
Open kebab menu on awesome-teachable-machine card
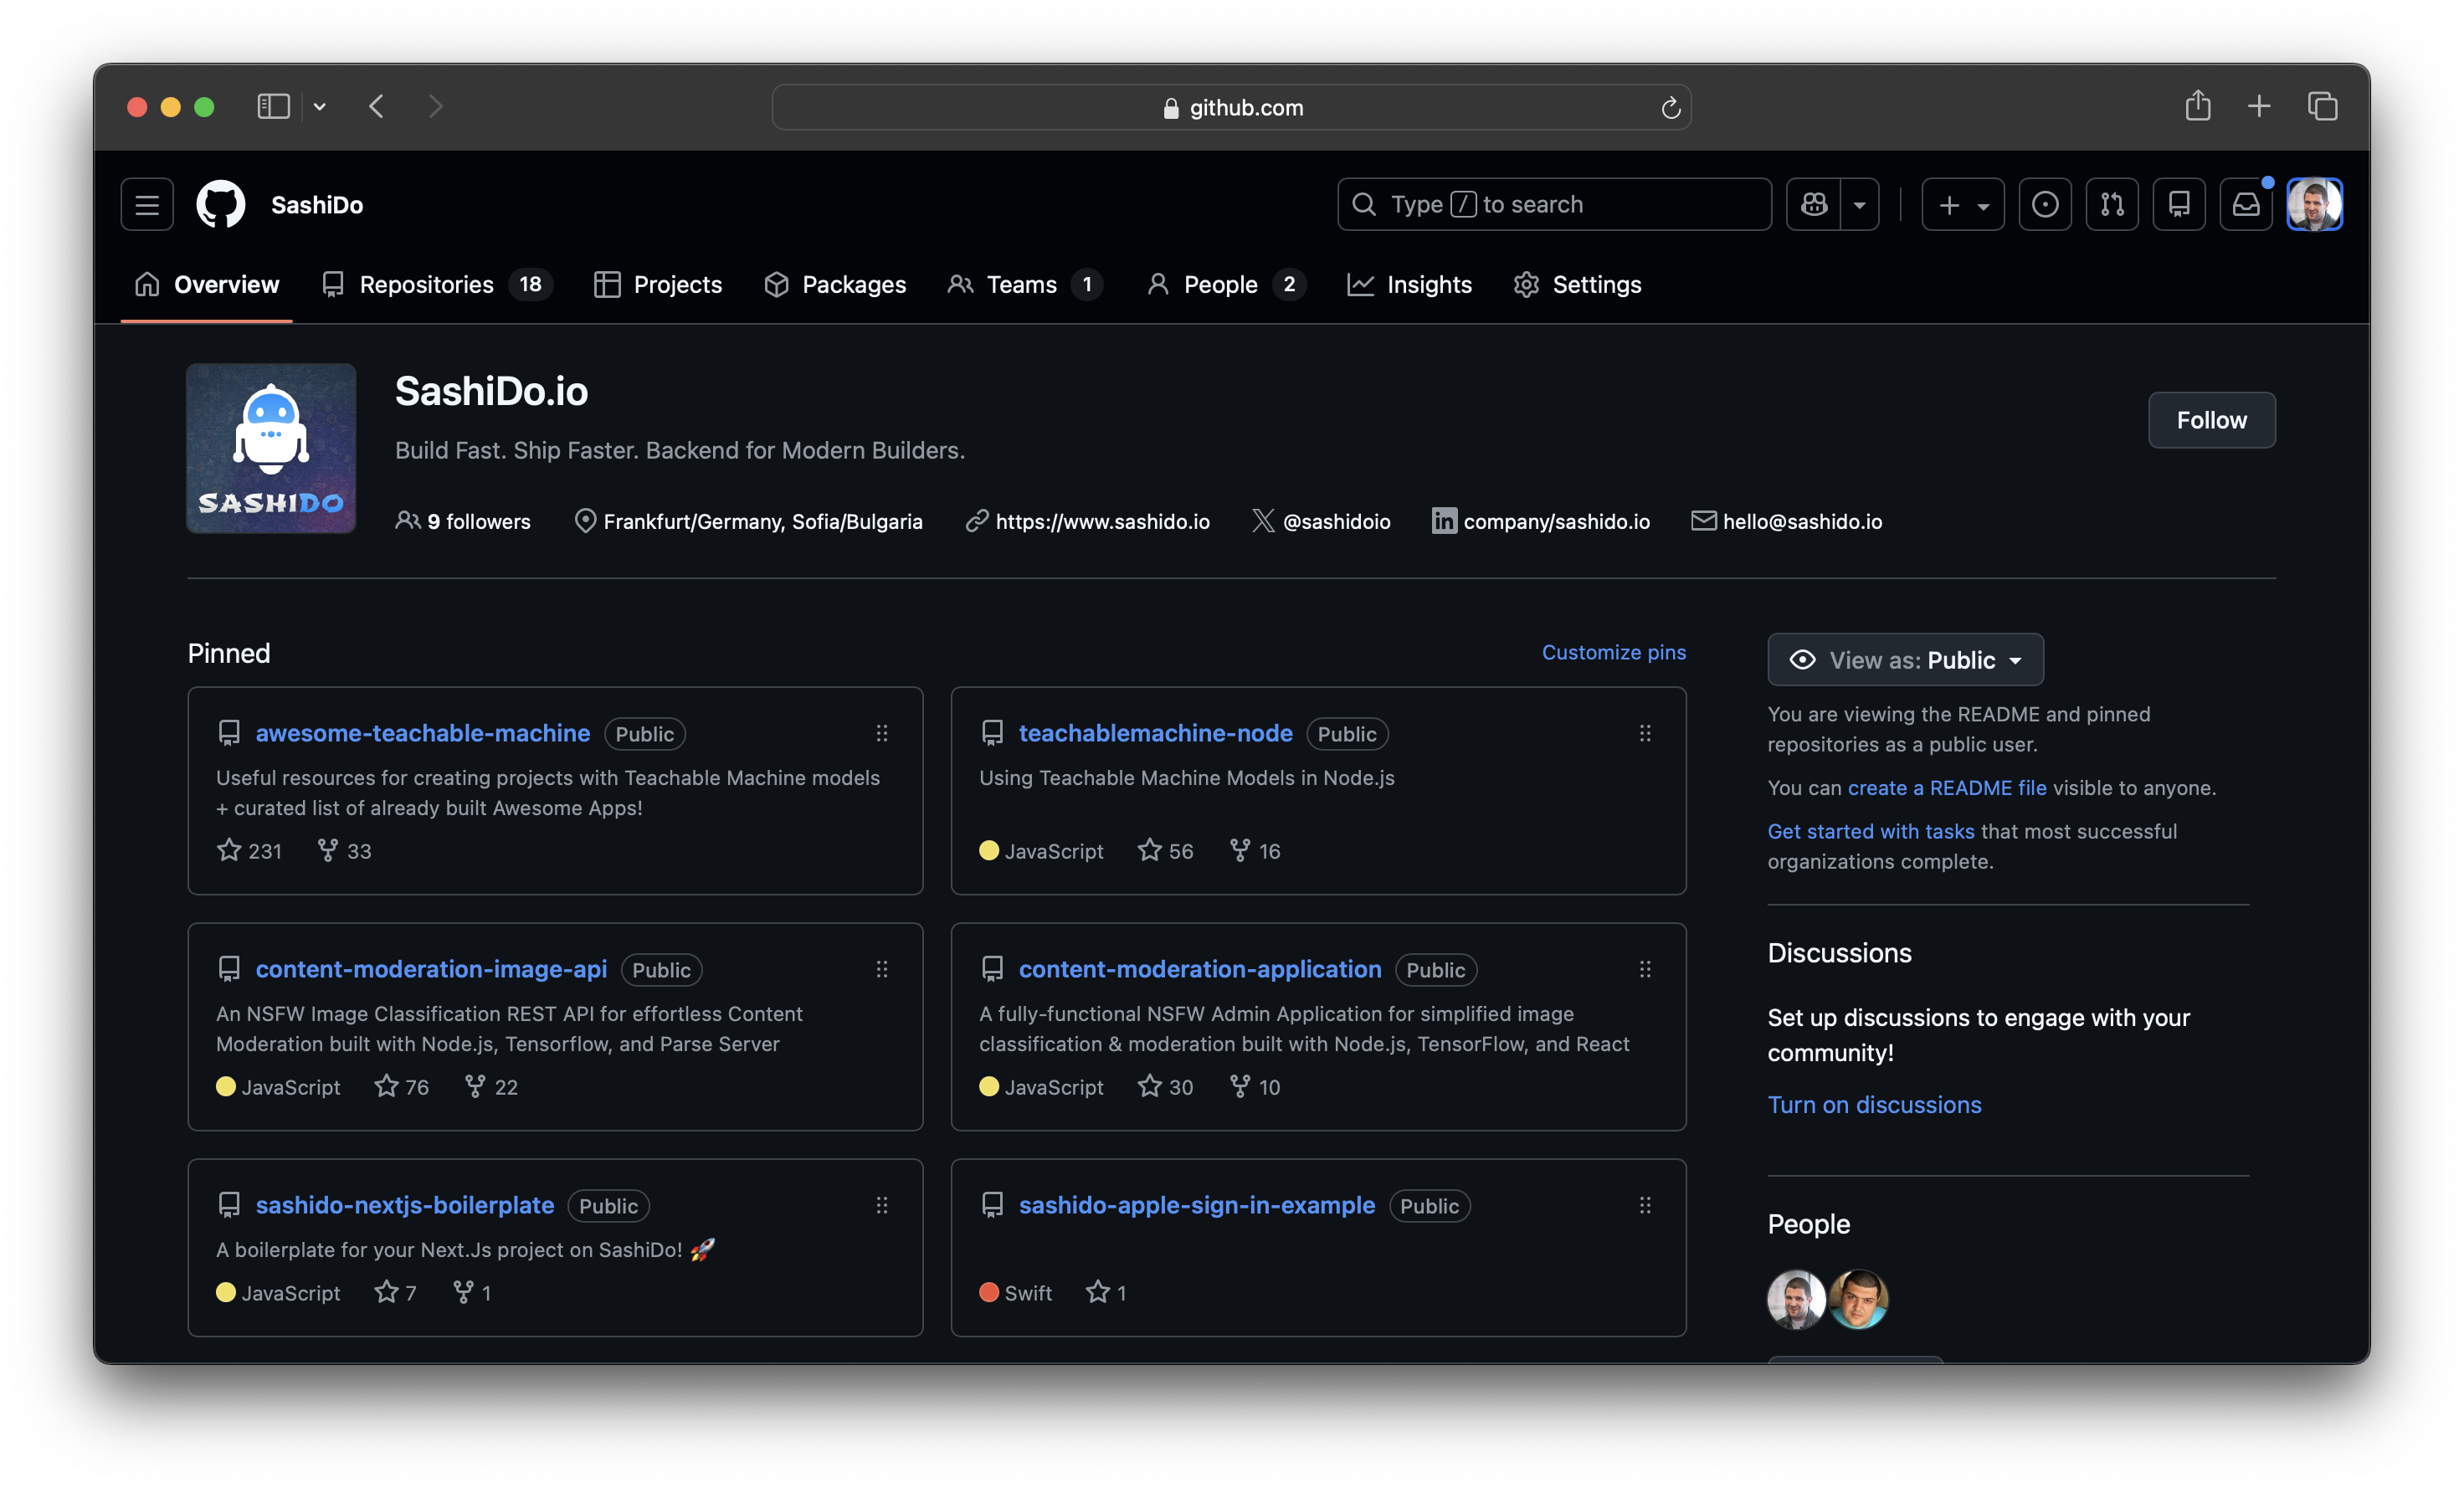point(882,733)
